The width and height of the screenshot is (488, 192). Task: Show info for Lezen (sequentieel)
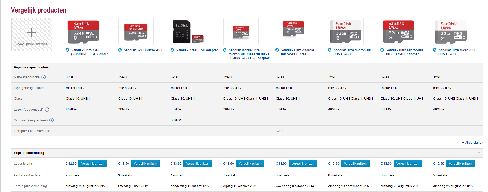(x=47, y=109)
